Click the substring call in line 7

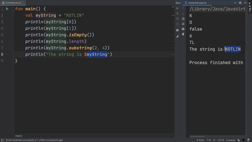[80, 48]
